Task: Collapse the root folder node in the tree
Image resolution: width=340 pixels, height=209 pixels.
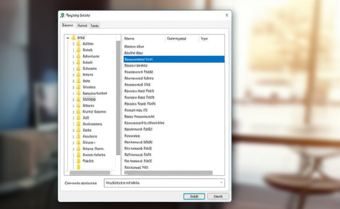Action: coord(68,38)
